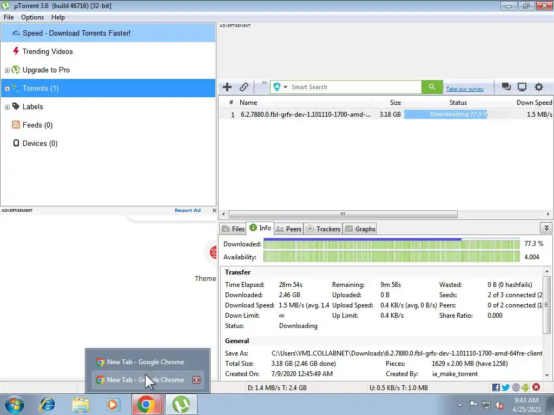This screenshot has width=554, height=415.
Task: Open the chat bubbles icon in toolbar
Action: (506, 87)
